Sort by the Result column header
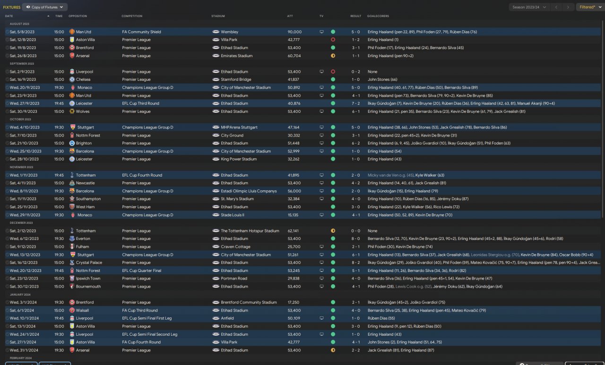605x365 pixels. click(x=355, y=16)
